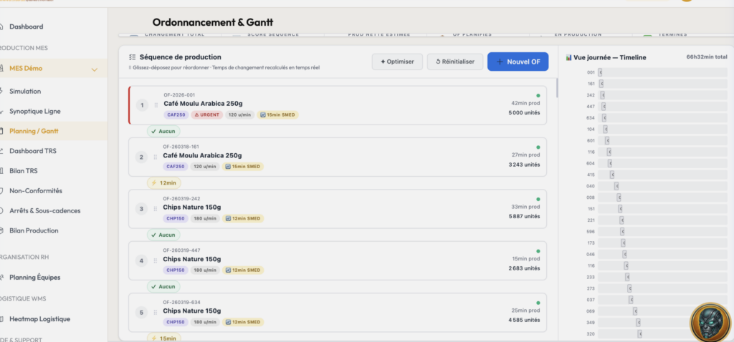Create a new order with Nouvel OF
The height and width of the screenshot is (342, 734).
(518, 62)
